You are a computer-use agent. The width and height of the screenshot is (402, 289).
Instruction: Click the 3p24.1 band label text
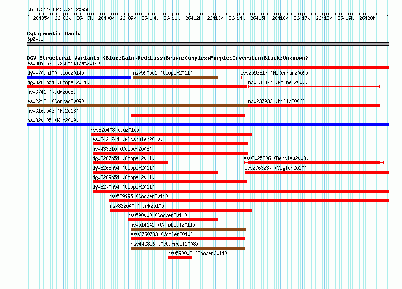point(35,39)
